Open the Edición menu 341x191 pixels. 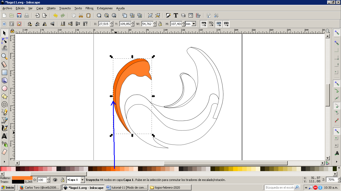(20, 8)
